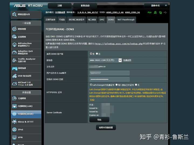Click the export certificate button
Screen dimensions: 194x145
point(99,120)
